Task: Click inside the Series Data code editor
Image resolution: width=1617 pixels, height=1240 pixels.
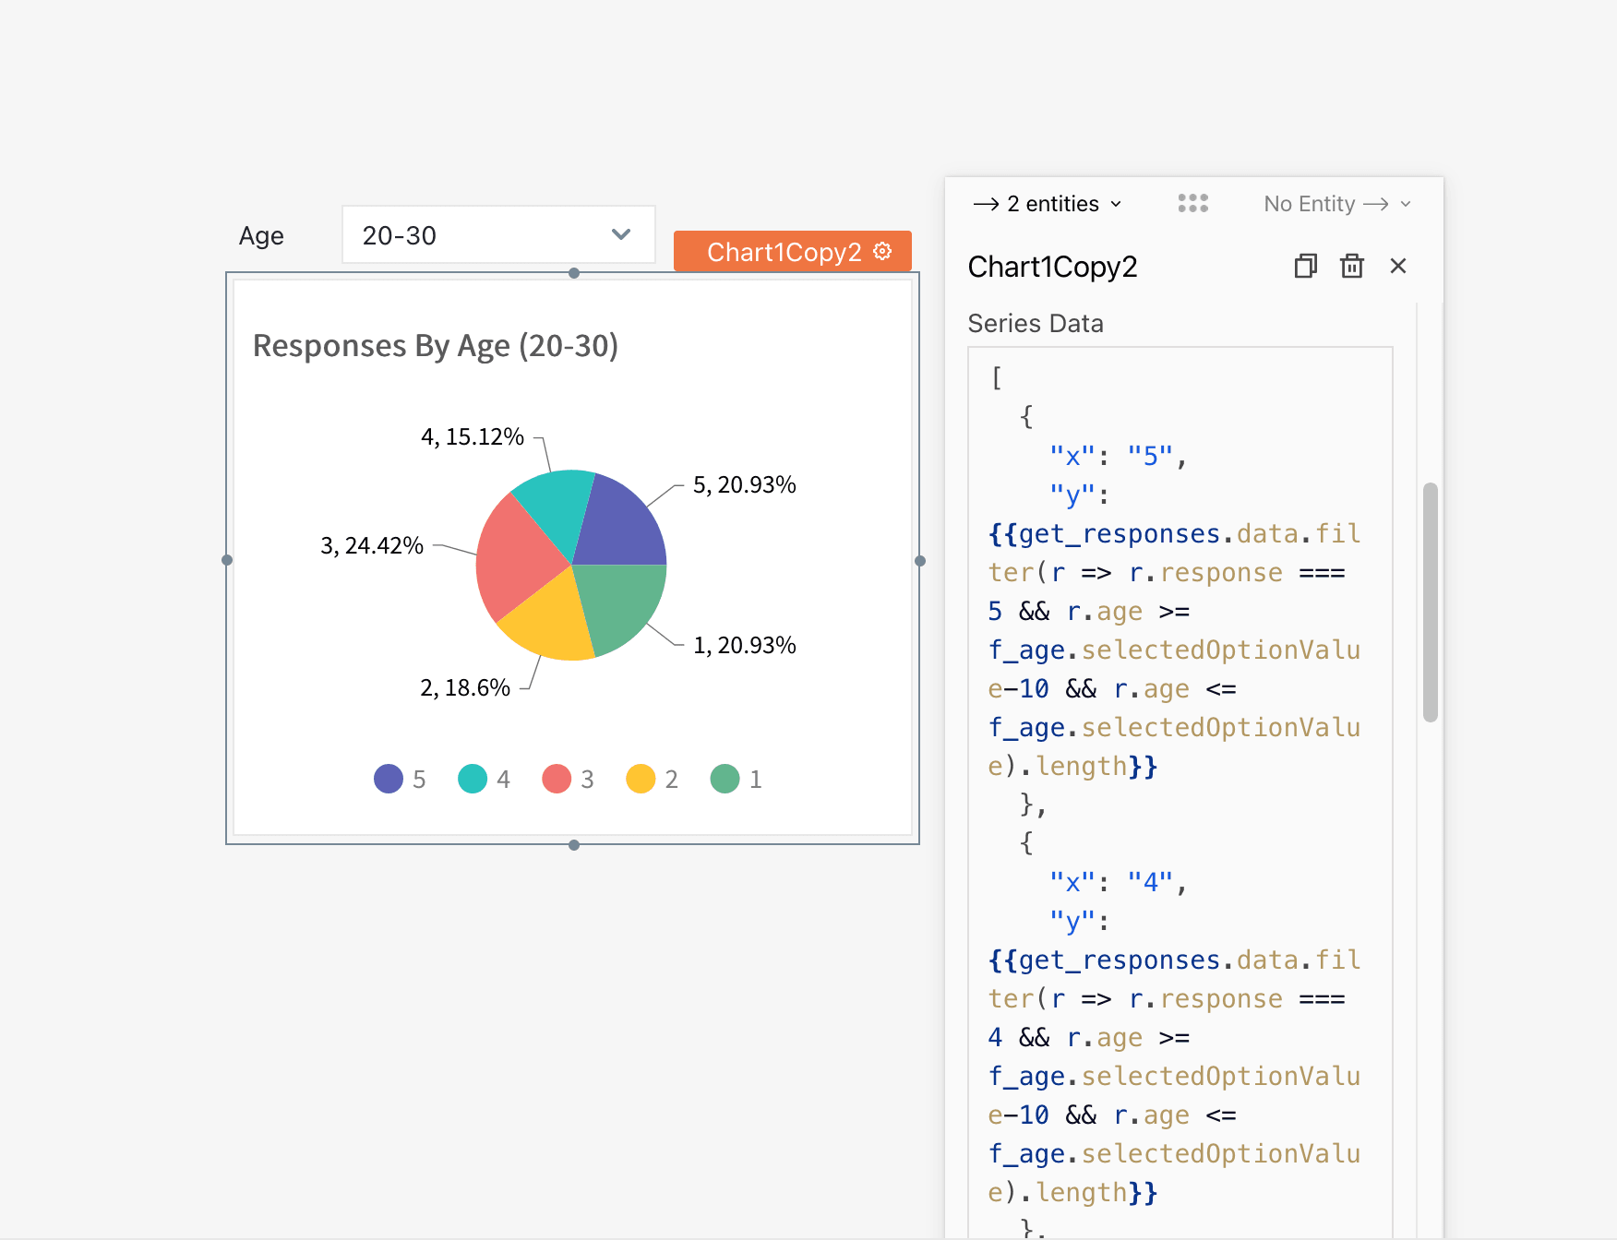Action: pyautogui.click(x=1180, y=793)
